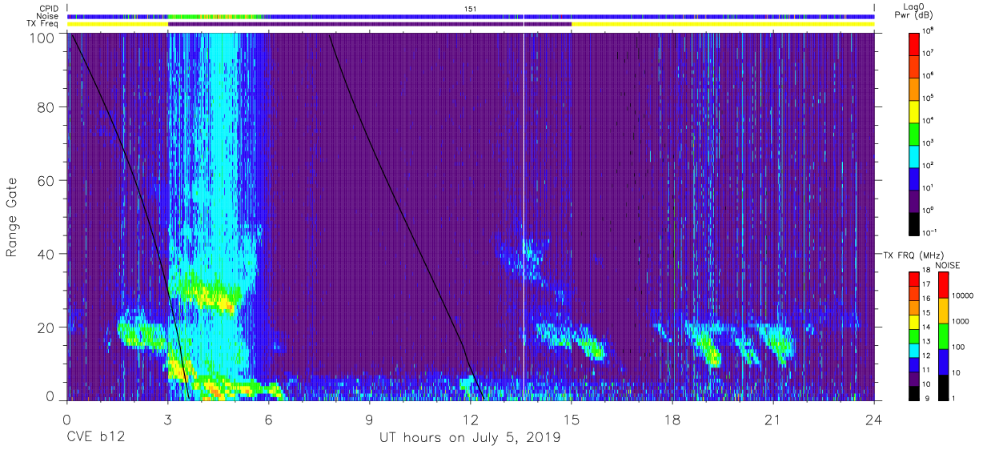Pick the cyan segment of the TX FRQ colorbar
Screen dimensions: 983x454
click(x=914, y=351)
